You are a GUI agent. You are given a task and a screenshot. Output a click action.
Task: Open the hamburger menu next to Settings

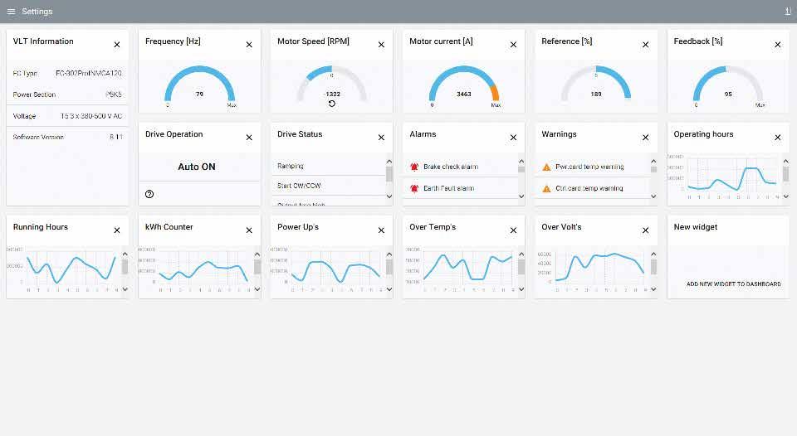click(11, 11)
